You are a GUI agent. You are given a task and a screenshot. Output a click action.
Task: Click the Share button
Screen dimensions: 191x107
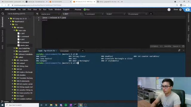(176, 10)
